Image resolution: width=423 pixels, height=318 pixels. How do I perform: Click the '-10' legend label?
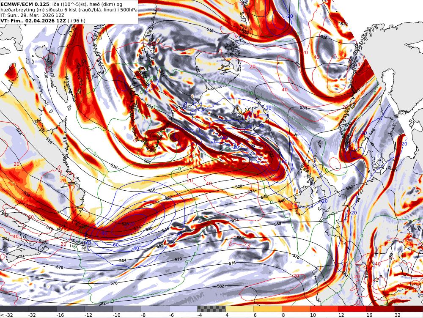pos(117,315)
